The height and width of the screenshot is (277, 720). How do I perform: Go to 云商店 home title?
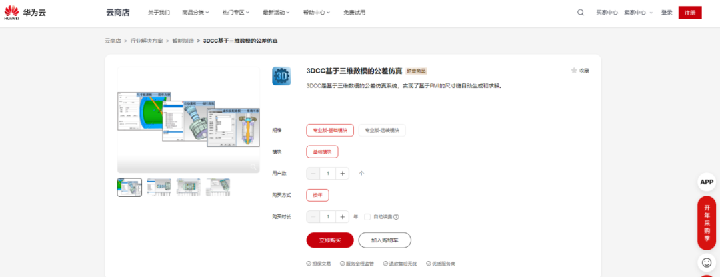[118, 13]
